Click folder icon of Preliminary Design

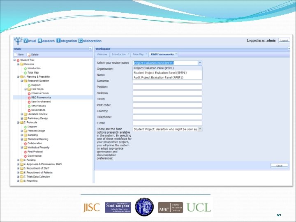(25, 118)
